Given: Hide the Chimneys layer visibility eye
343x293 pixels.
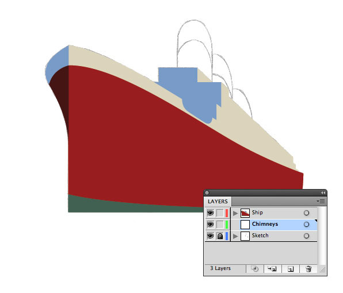Looking at the screenshot, I should click(210, 224).
